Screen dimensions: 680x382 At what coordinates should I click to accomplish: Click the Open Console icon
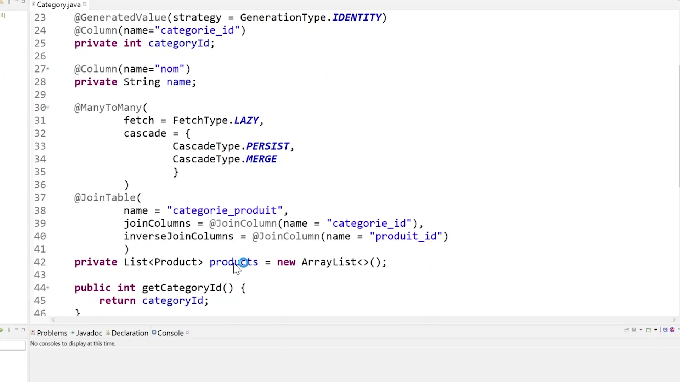point(648,330)
